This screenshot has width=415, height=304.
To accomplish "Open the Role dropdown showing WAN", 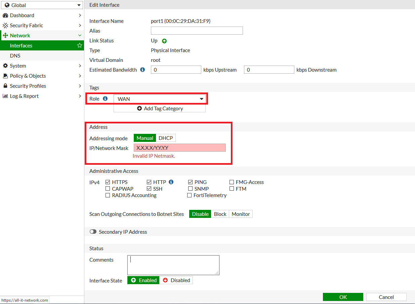I will click(160, 99).
